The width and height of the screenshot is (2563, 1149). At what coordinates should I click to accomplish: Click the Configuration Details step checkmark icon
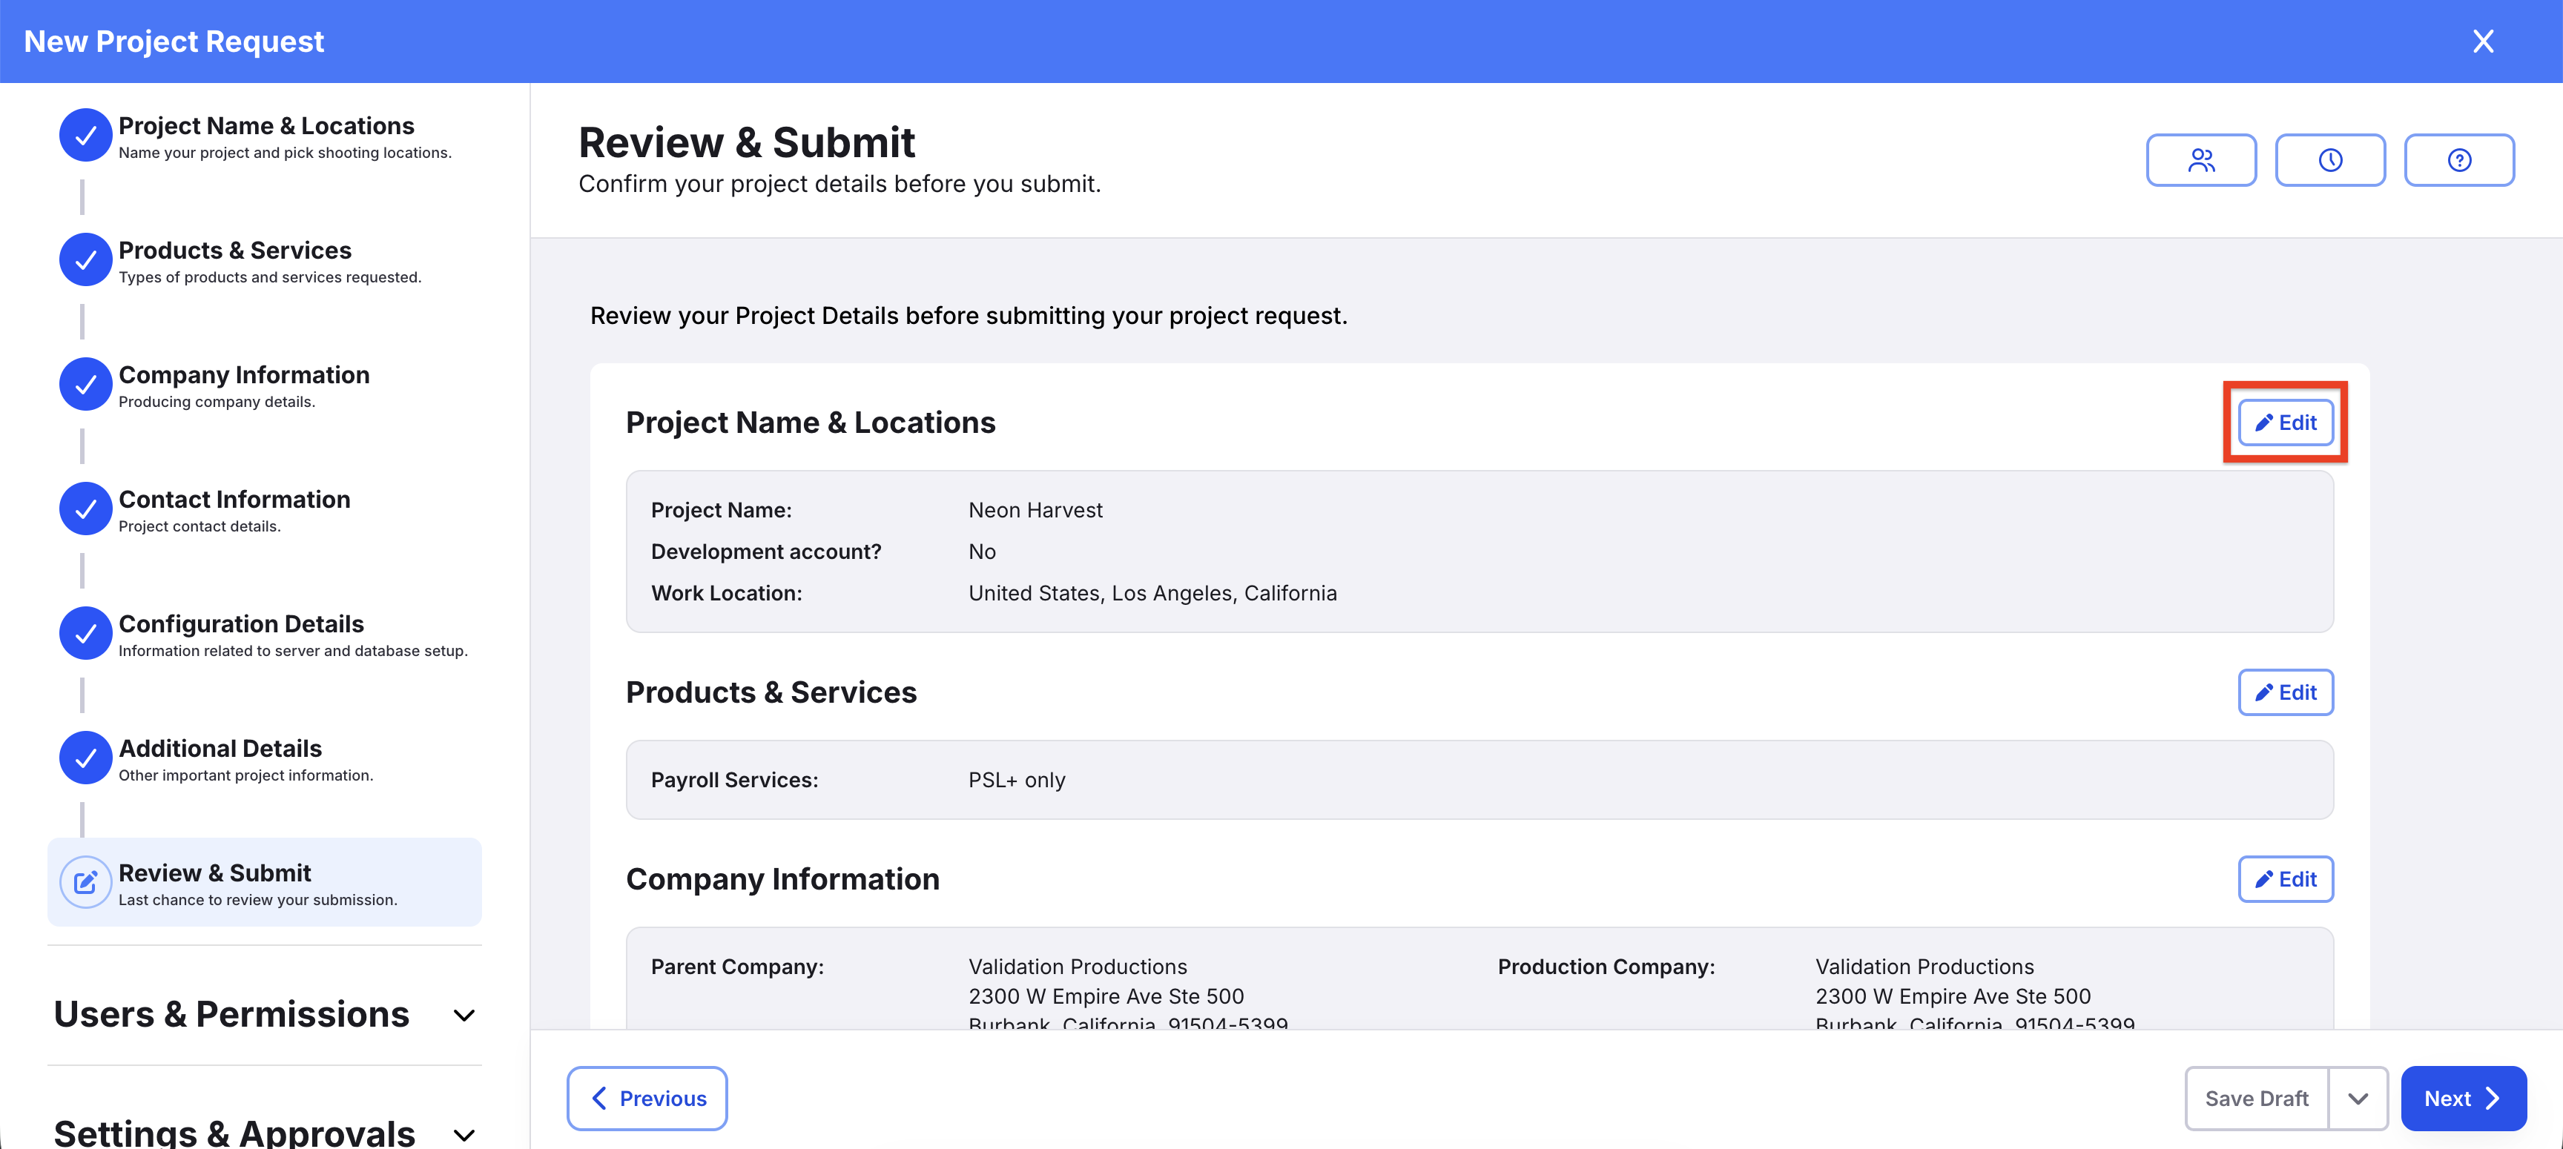(x=85, y=633)
